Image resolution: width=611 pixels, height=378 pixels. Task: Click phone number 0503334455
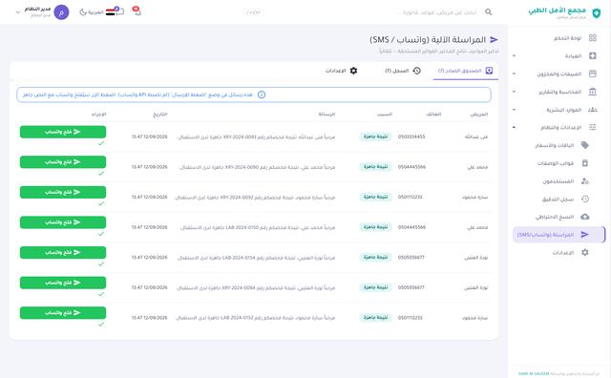click(411, 136)
